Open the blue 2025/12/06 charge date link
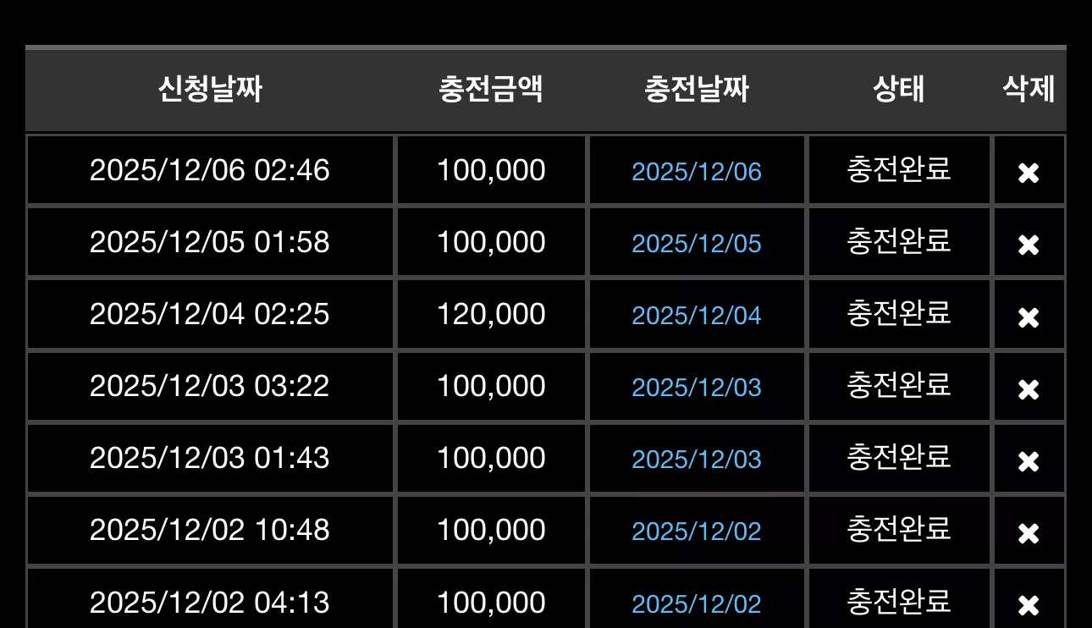Viewport: 1092px width, 628px height. (x=697, y=172)
